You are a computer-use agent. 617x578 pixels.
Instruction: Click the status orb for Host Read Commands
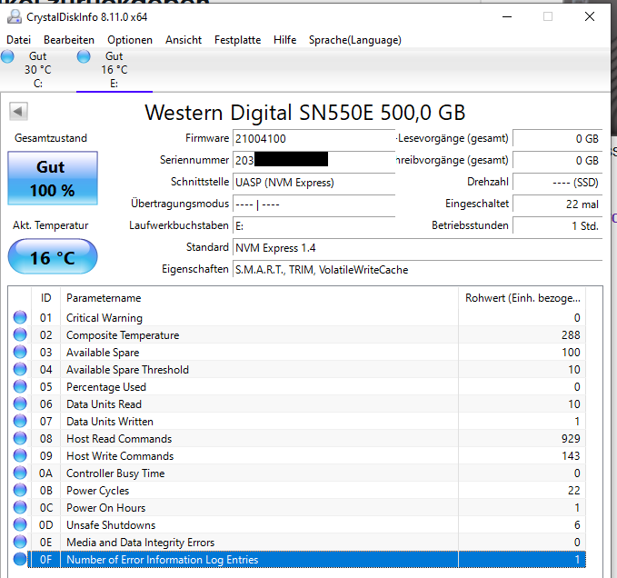coord(20,438)
